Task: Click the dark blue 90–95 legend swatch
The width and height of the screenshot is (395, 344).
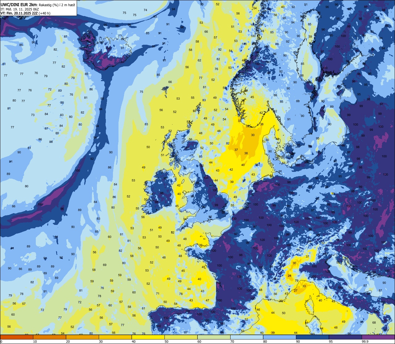Action: pyautogui.click(x=312, y=337)
